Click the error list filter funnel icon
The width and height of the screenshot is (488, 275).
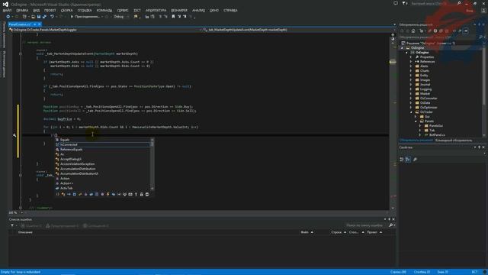pos(12,225)
